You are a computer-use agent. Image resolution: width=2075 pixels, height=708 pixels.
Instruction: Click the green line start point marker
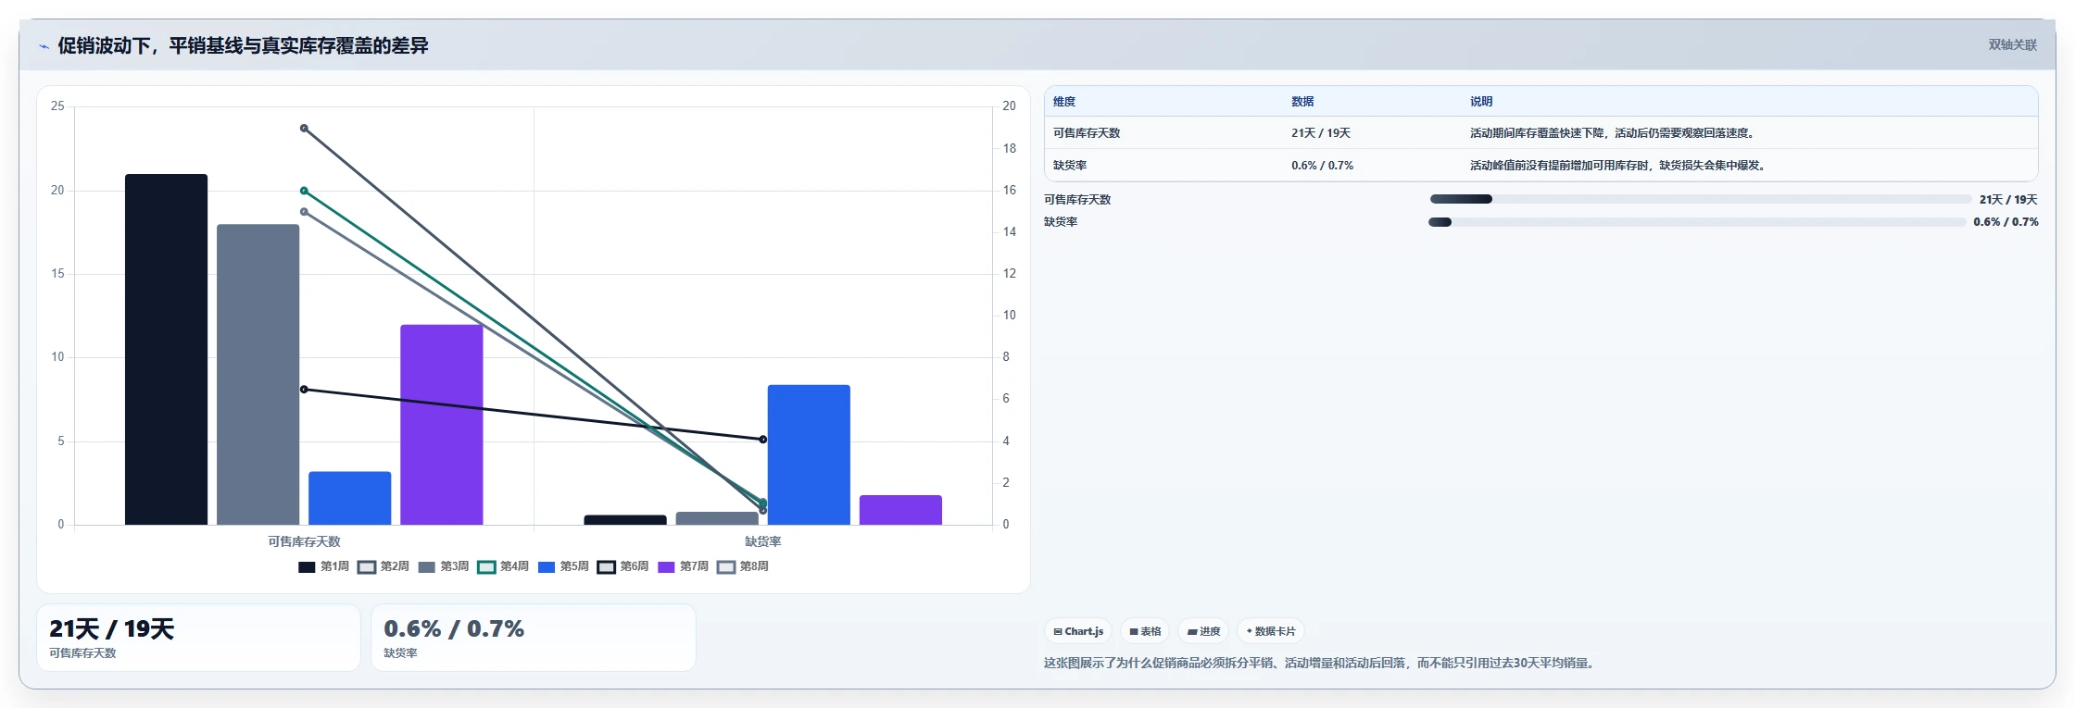[304, 191]
